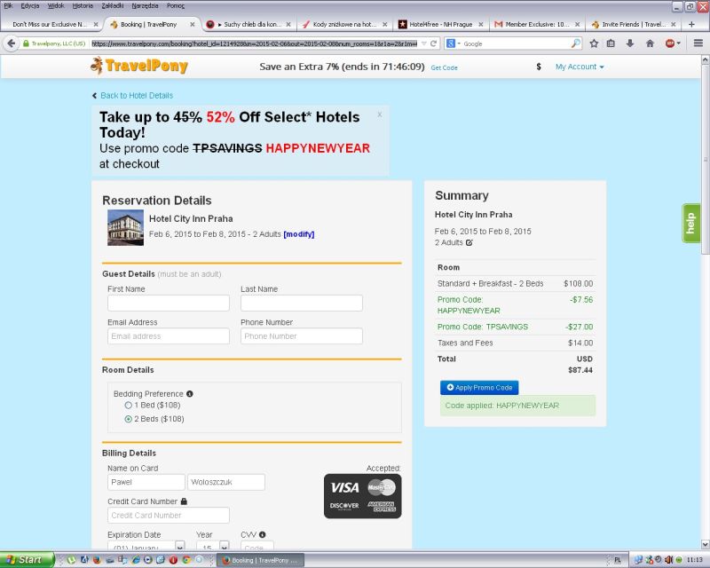
Task: Click the page vertical scrollbar down arrow
Action: click(x=705, y=544)
